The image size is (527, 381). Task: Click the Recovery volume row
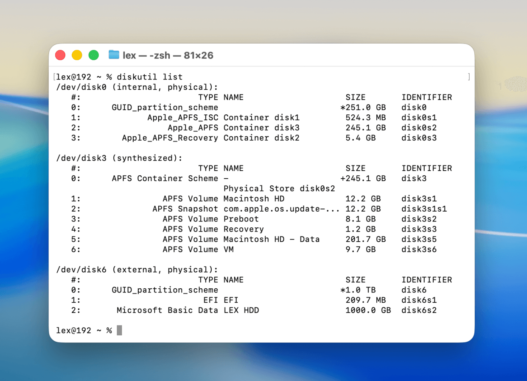(244, 229)
